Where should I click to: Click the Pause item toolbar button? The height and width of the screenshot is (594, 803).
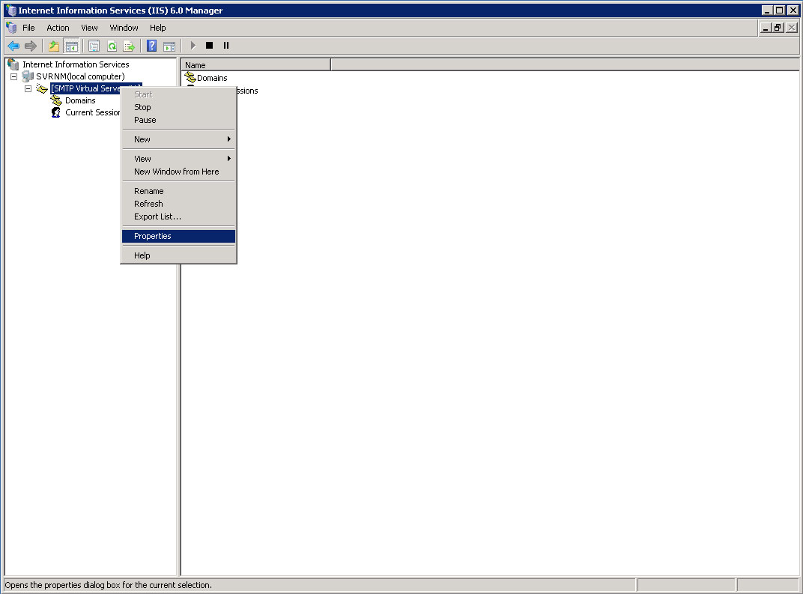pos(226,46)
